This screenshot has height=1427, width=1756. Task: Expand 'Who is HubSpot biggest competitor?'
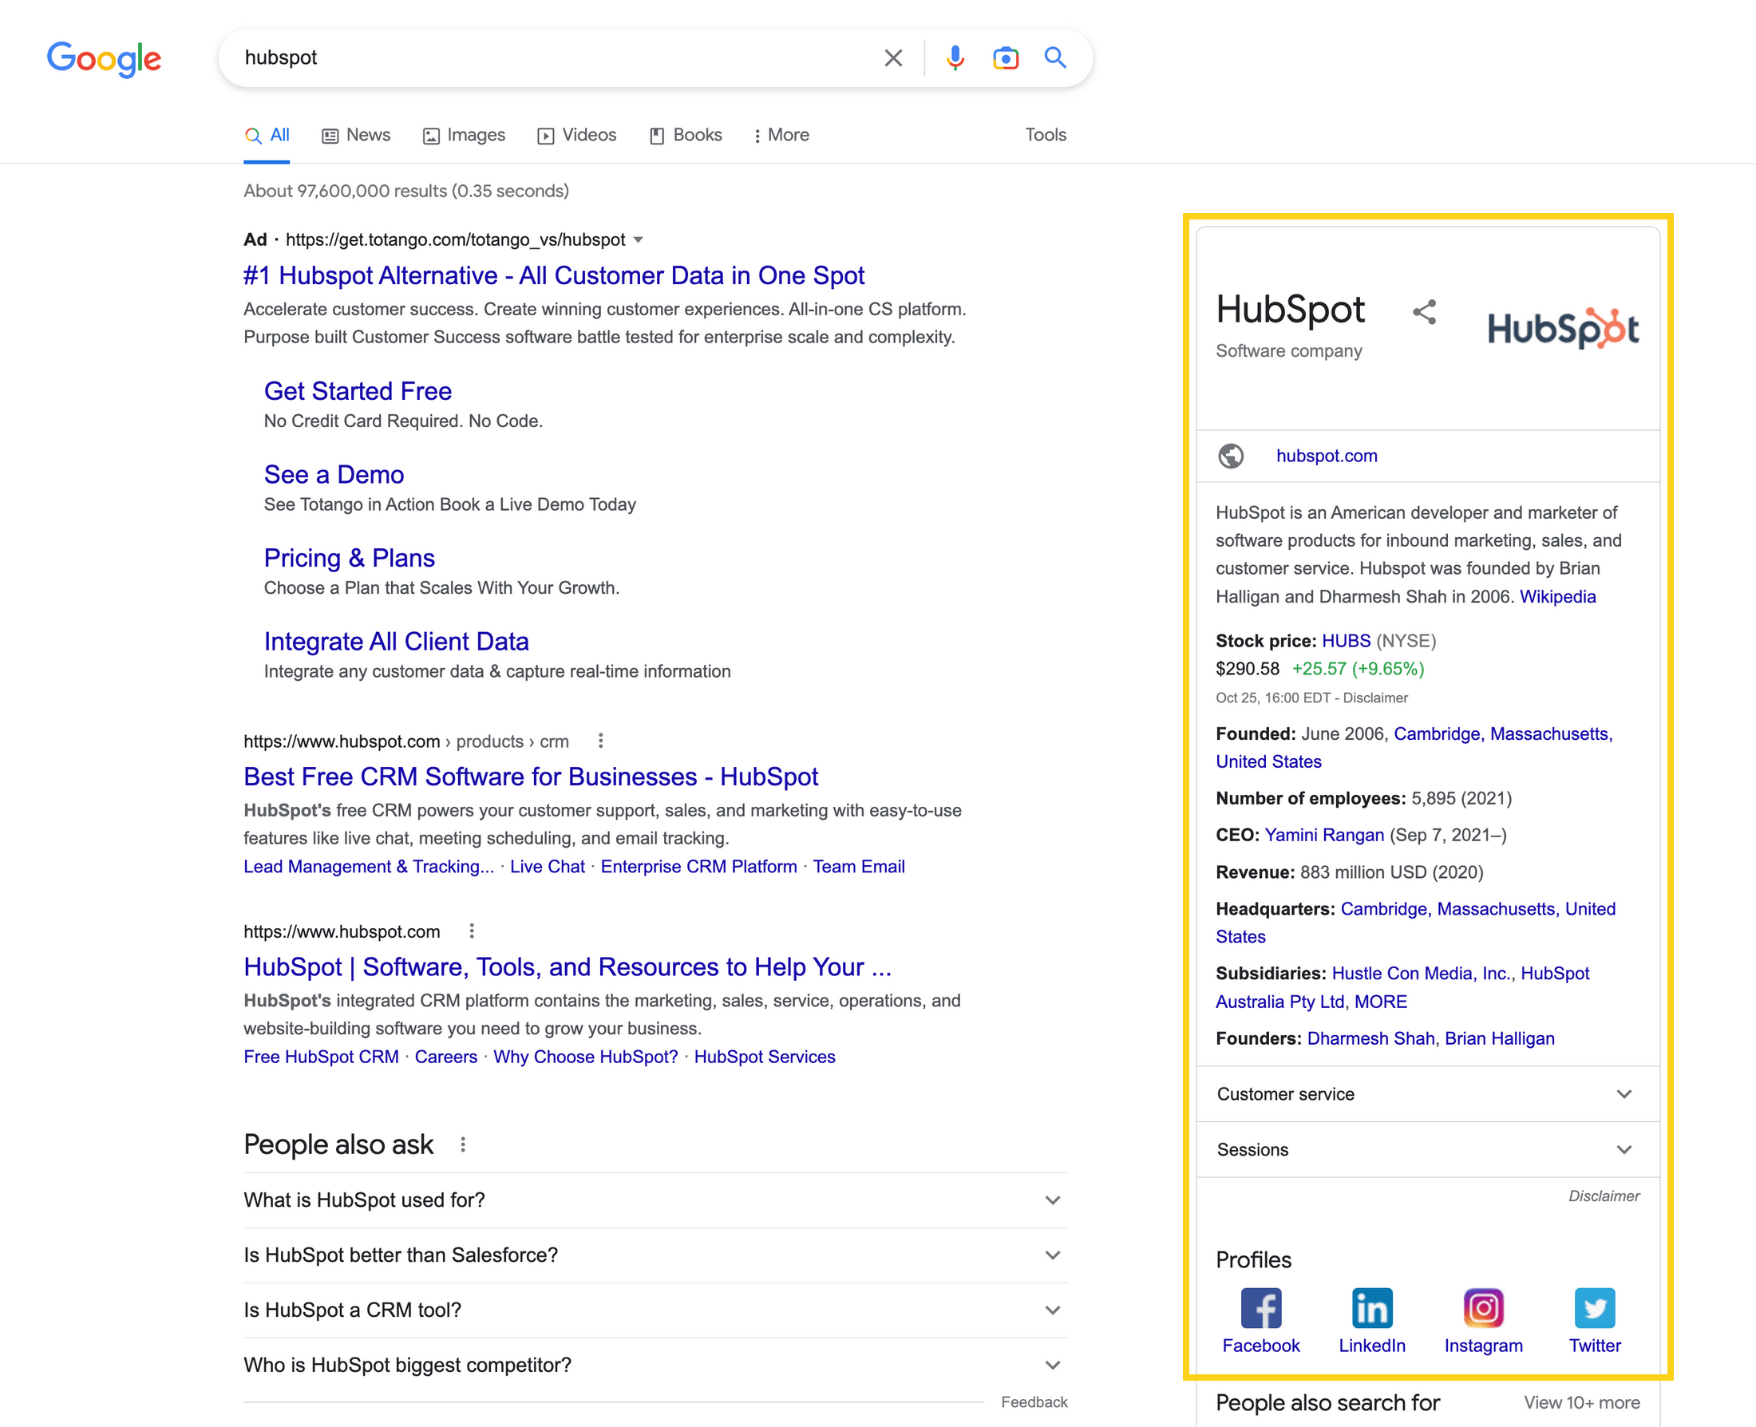655,1366
